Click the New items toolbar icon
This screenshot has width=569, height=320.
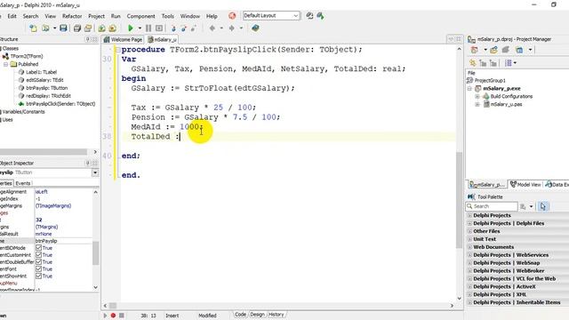[33, 28]
